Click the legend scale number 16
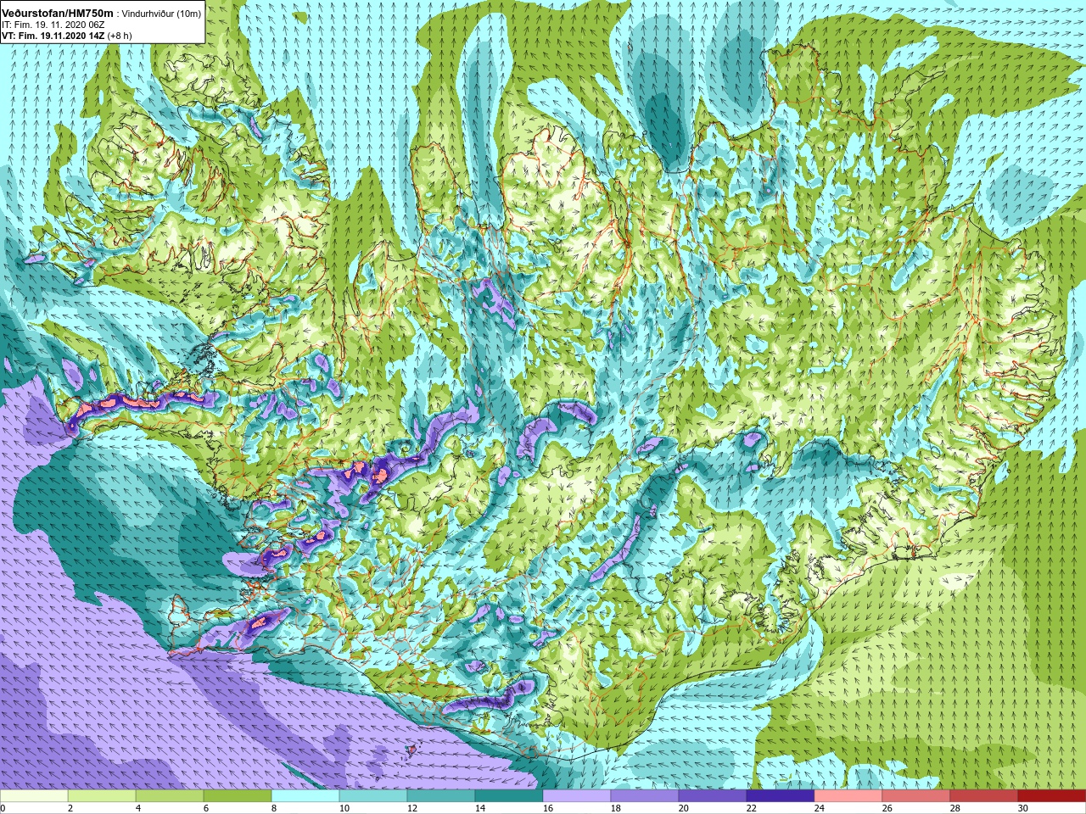 [x=547, y=808]
